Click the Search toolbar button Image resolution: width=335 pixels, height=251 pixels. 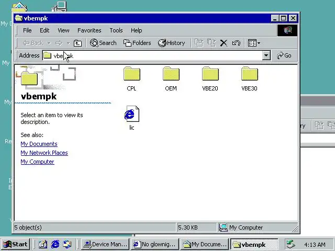[x=103, y=43]
